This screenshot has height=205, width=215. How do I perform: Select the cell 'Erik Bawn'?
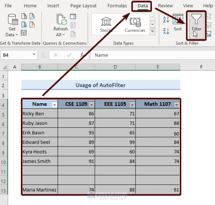pyautogui.click(x=40, y=133)
